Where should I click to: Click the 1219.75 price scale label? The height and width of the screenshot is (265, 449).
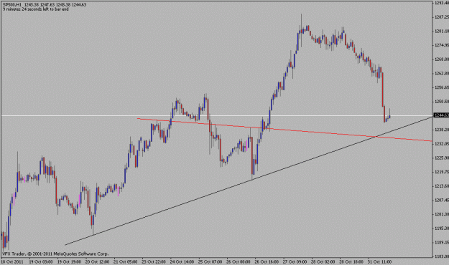click(442, 172)
